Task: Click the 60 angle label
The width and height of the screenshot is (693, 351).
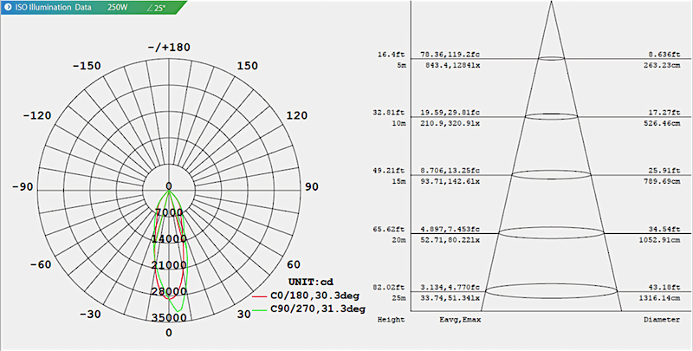Action: 294,265
